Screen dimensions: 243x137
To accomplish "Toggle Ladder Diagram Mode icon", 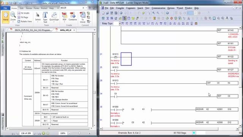I will pos(125,18).
